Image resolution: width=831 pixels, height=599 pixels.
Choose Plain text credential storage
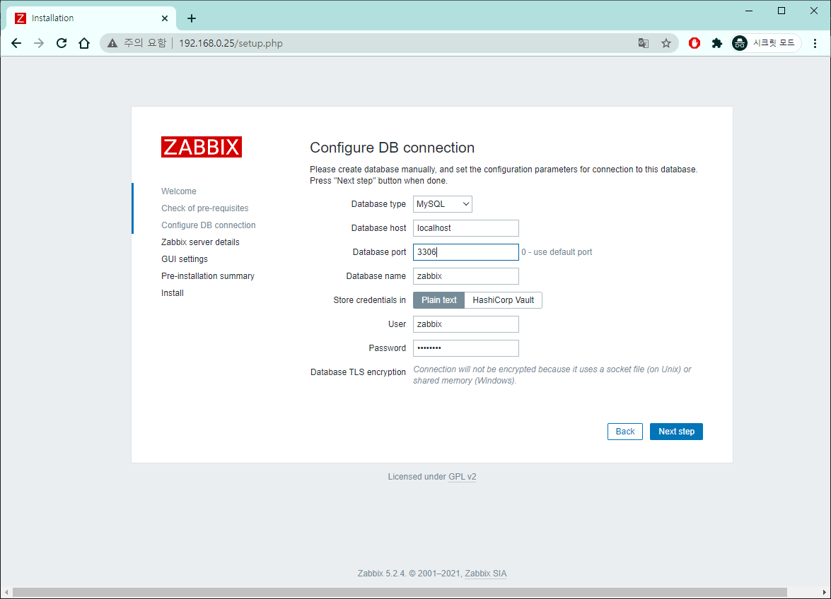click(438, 300)
